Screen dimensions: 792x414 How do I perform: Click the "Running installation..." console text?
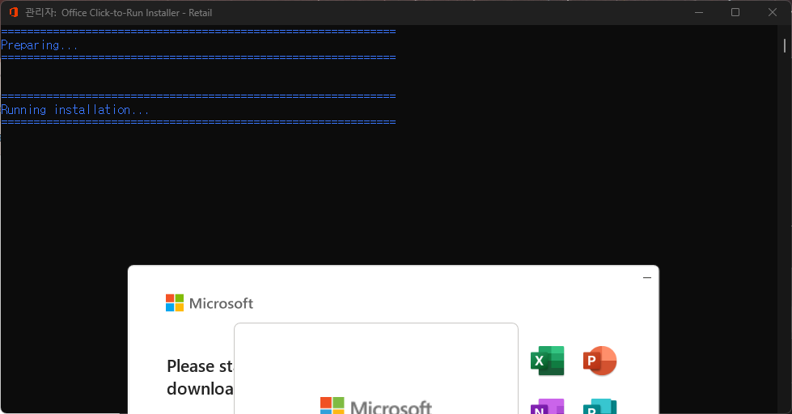74,109
